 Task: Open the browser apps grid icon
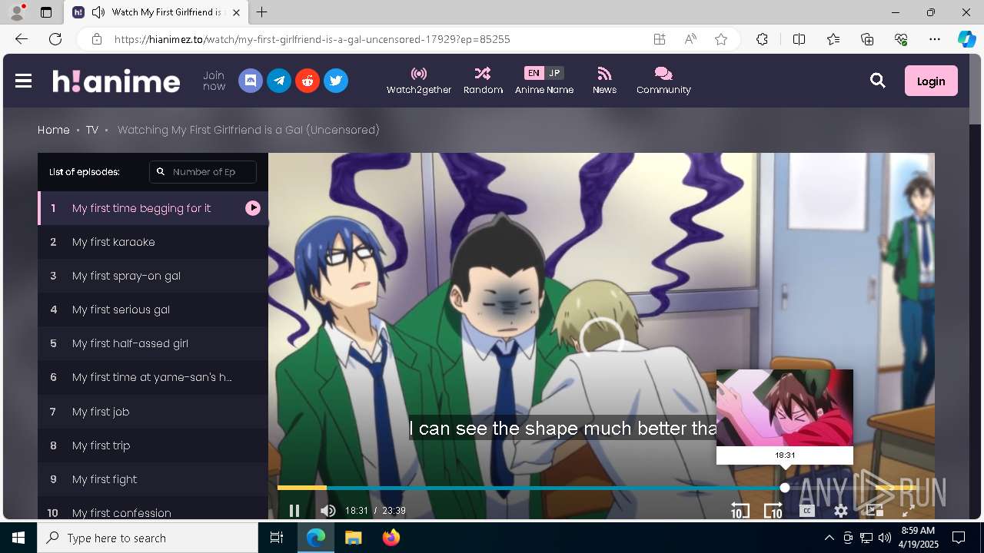pyautogui.click(x=660, y=39)
